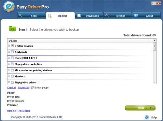Select the System devices row text

point(24,46)
